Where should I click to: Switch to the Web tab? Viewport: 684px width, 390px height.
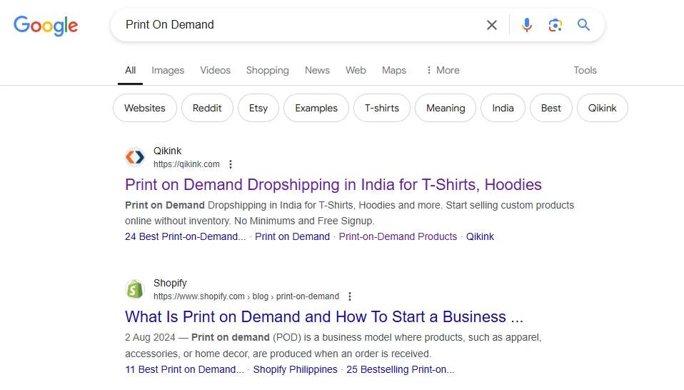(356, 70)
